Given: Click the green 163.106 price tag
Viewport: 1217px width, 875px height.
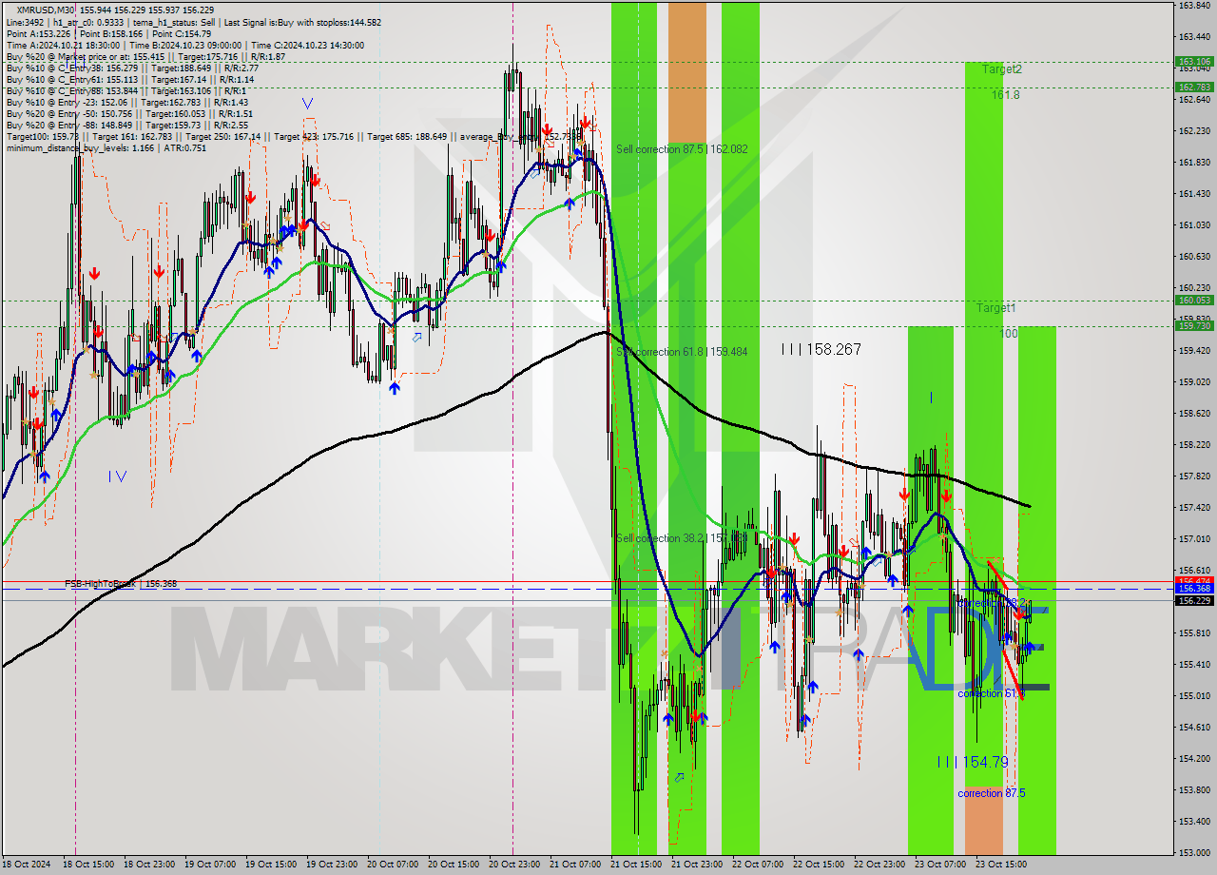Looking at the screenshot, I should coord(1194,61).
